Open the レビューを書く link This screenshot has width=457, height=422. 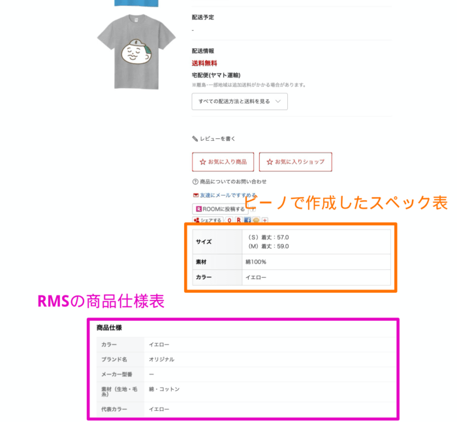click(x=217, y=139)
